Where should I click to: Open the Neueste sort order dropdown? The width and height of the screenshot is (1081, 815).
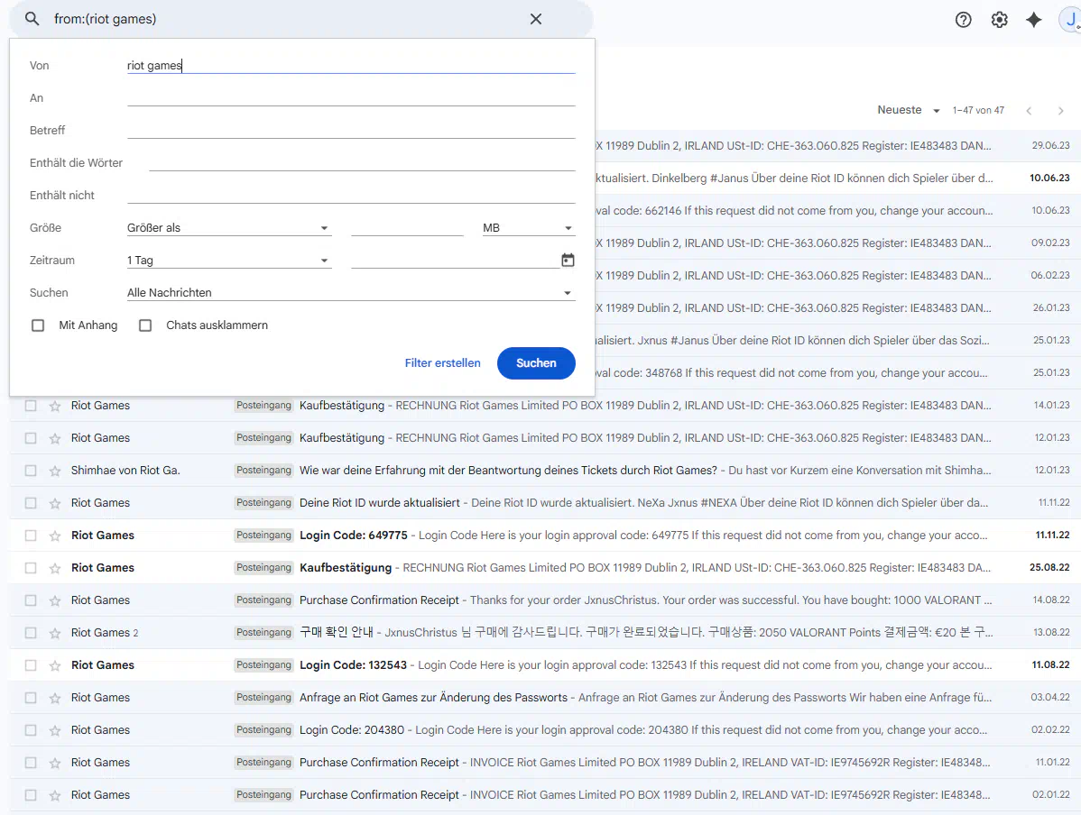point(908,110)
